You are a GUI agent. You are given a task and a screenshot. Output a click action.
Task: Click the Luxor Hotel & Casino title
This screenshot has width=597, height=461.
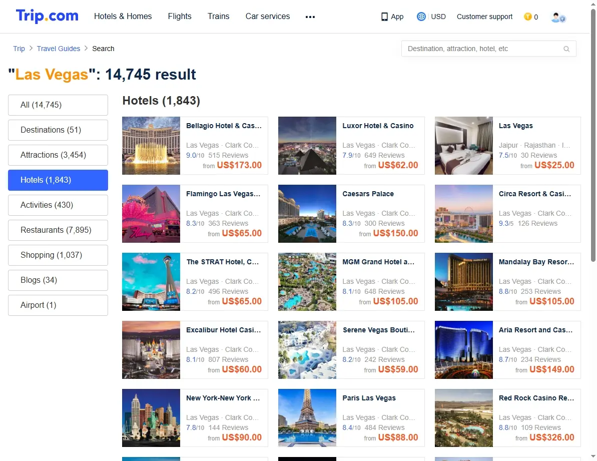point(378,126)
